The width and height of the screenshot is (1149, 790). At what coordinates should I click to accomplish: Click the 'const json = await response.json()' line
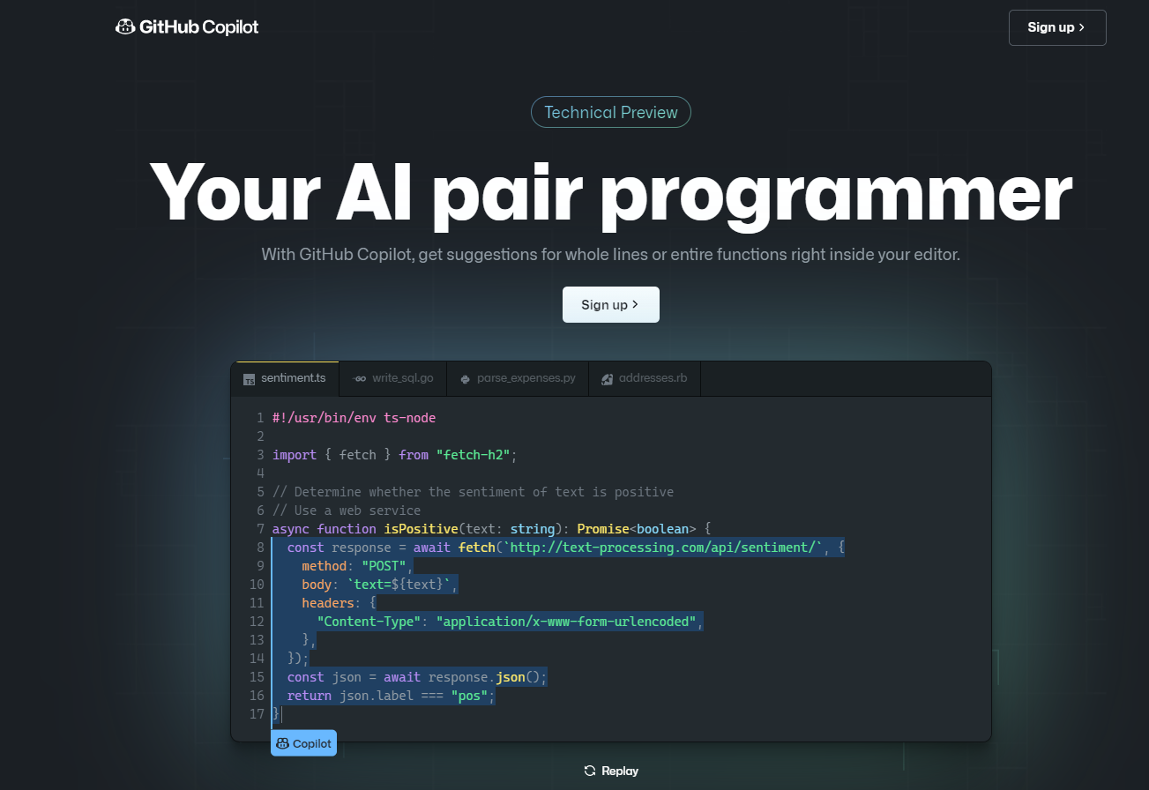[x=417, y=677]
